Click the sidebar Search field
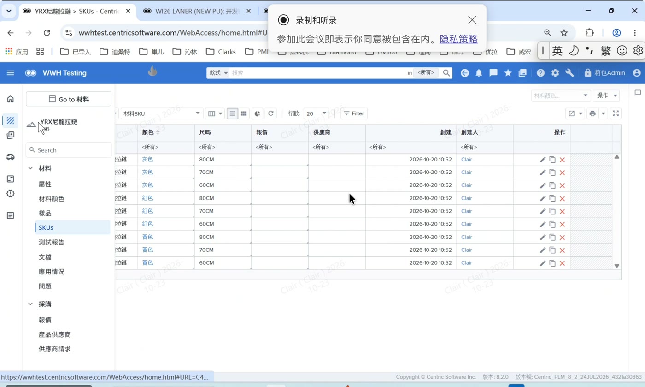Screen dimensions: 645x387 point(69,150)
